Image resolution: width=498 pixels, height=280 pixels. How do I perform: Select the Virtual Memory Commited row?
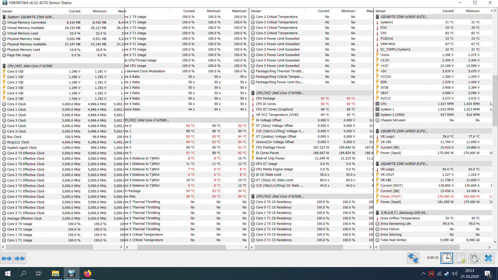point(26,23)
